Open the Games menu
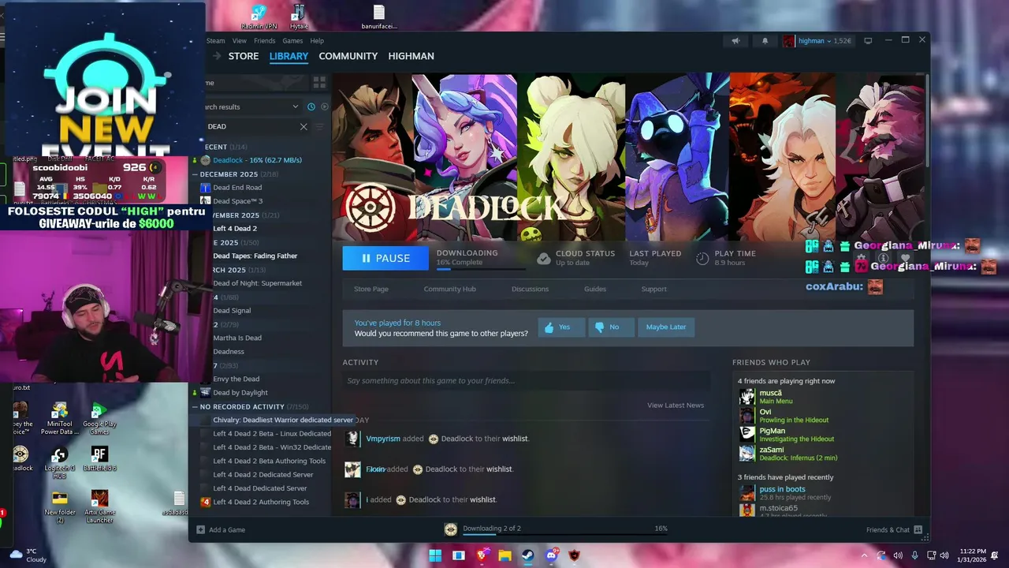This screenshot has width=1009, height=568. pyautogui.click(x=292, y=41)
